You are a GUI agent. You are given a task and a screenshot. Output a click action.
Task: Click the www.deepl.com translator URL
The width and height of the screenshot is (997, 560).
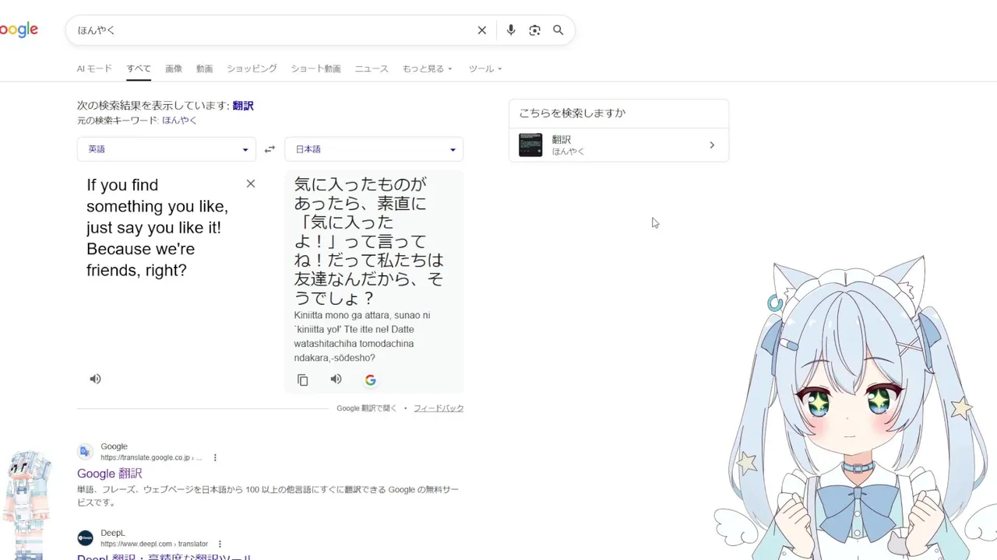[154, 544]
